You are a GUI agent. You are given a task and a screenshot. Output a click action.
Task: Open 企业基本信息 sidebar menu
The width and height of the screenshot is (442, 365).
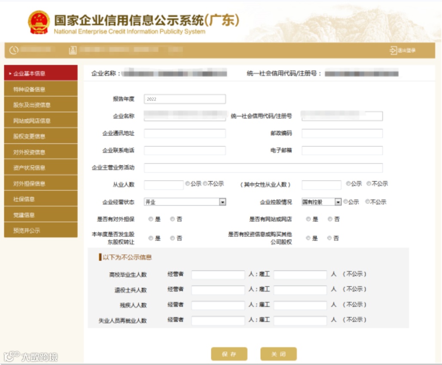pyautogui.click(x=41, y=73)
